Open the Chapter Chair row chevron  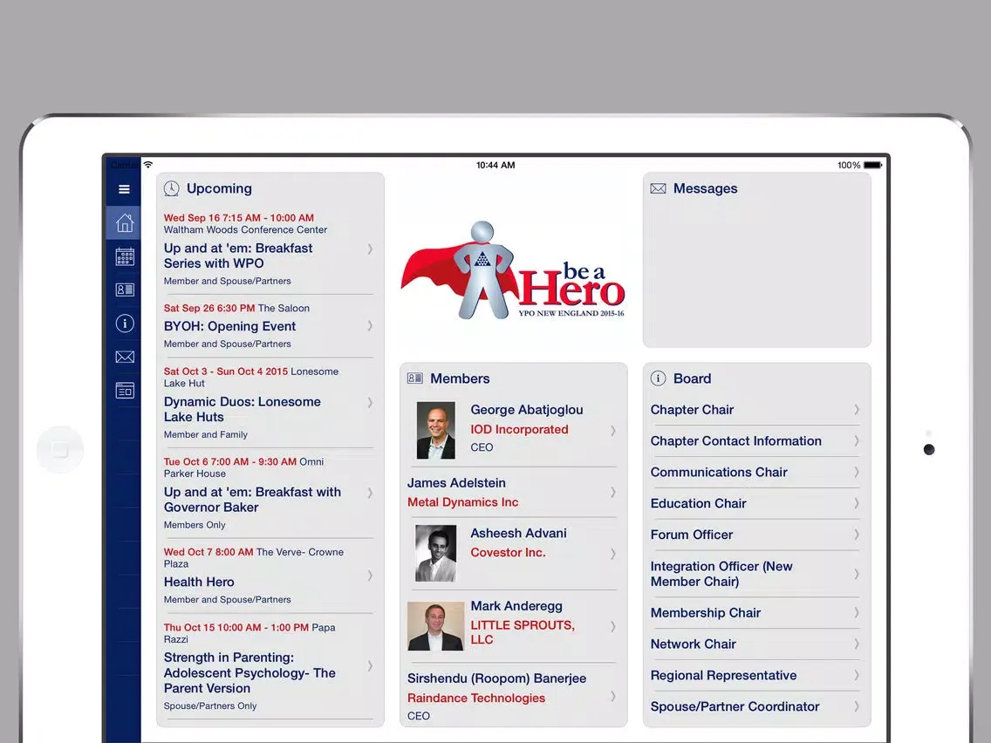point(857,409)
